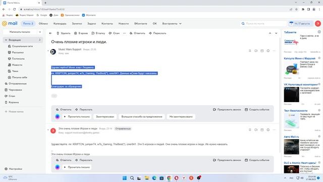Viewport: 323px width, 182px height.
Task: Open the three-dots more actions in toolbar
Action: click(125, 33)
